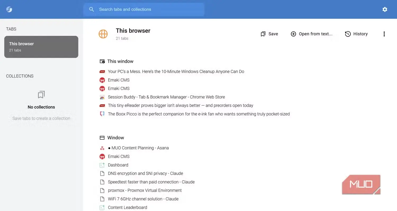Click the Asana favicon for MUO Content Planning

click(x=102, y=148)
